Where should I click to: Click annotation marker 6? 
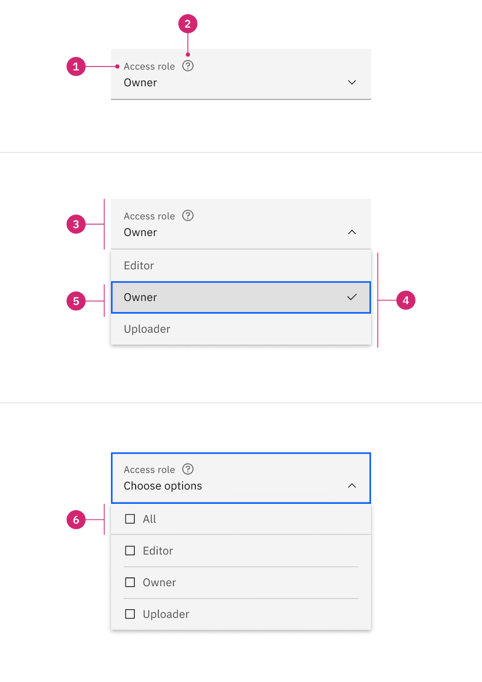click(76, 520)
